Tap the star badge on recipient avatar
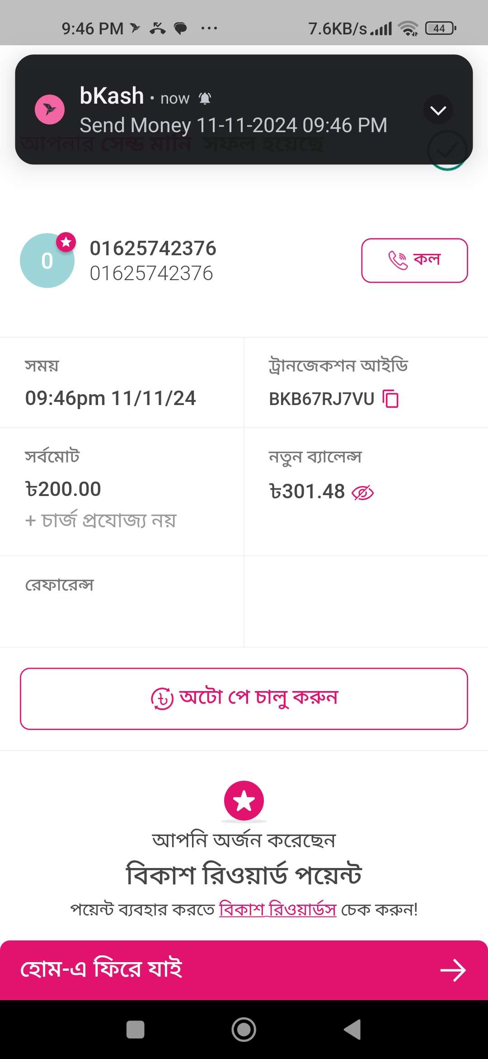488x1059 pixels. [x=66, y=242]
